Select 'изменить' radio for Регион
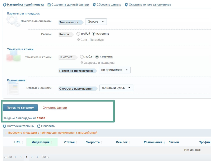This screenshot has width=211, height=161. [x=94, y=34]
